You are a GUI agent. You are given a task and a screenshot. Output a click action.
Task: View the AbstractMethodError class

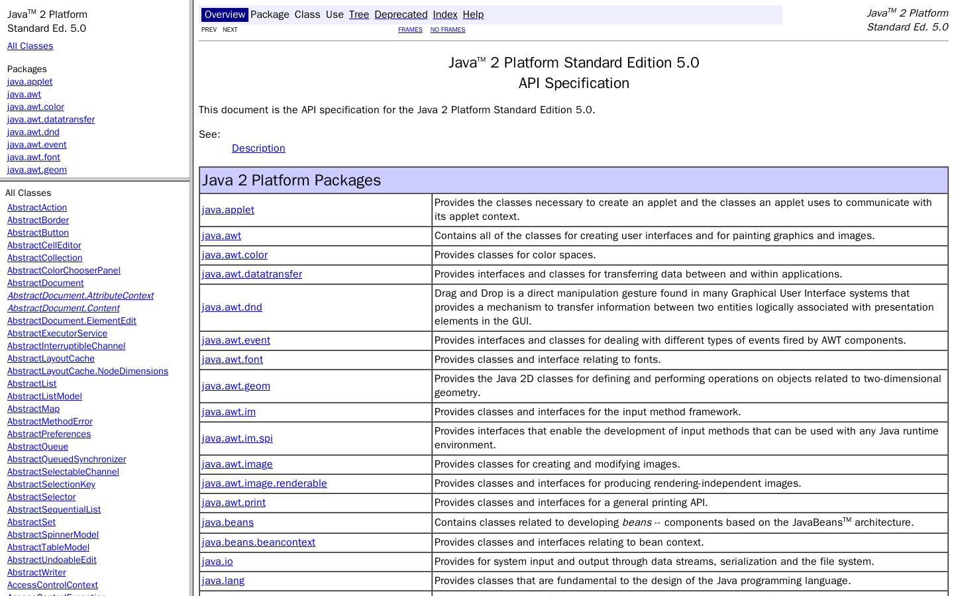pyautogui.click(x=50, y=421)
